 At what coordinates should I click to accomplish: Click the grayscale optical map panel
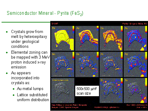pos(63,90)
